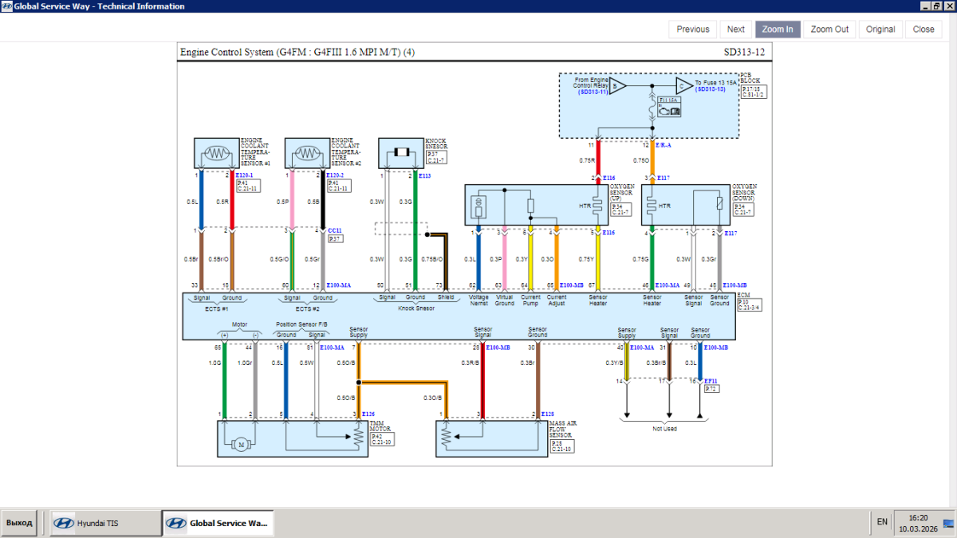Viewport: 957px width, 538px height.
Task: Click the oxygen sensor (down) HTR heater symbol
Action: tap(652, 206)
